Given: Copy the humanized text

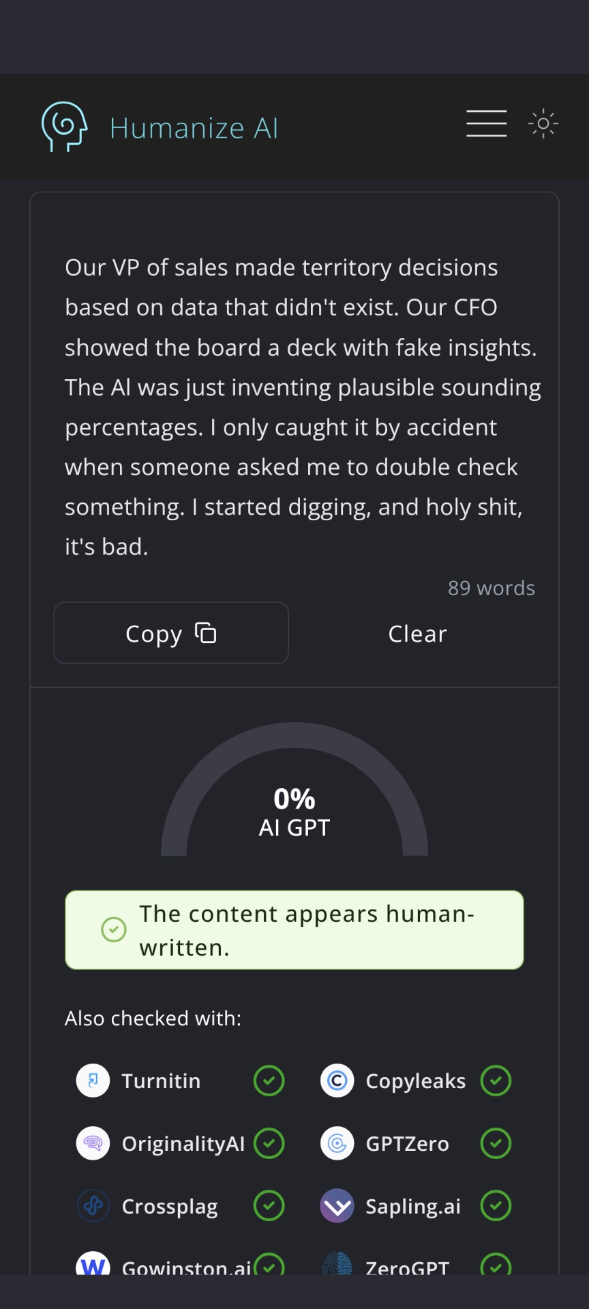Looking at the screenshot, I should (x=171, y=633).
